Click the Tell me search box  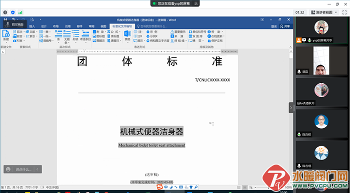click(152, 26)
